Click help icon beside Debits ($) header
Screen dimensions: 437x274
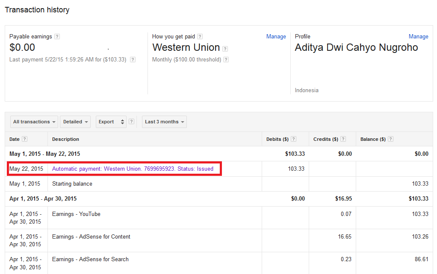point(293,139)
